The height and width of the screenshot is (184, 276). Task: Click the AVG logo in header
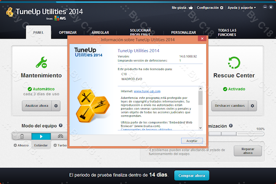(x=60, y=18)
